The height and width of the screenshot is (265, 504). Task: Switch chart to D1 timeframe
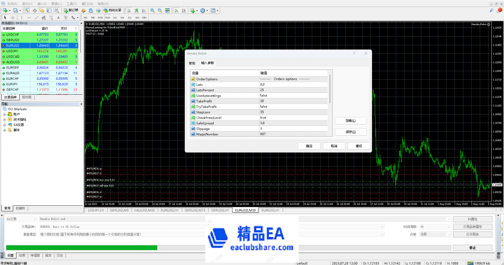(x=130, y=18)
